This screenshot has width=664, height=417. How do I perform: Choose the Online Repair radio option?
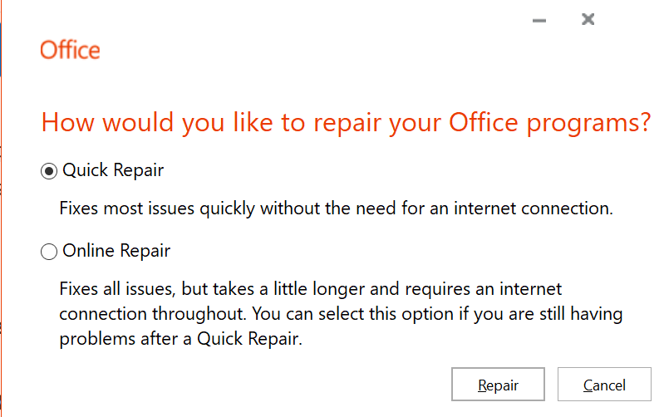click(x=50, y=252)
